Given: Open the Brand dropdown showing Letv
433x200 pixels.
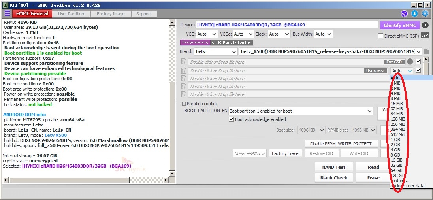Looking at the screenshot, I should coord(216,51).
